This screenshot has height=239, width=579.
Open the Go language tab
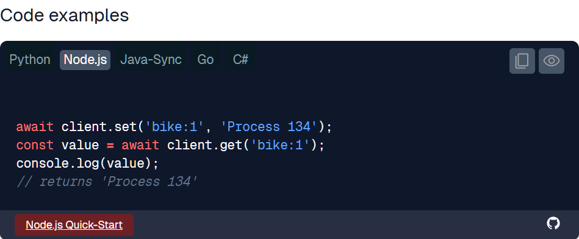[206, 60]
